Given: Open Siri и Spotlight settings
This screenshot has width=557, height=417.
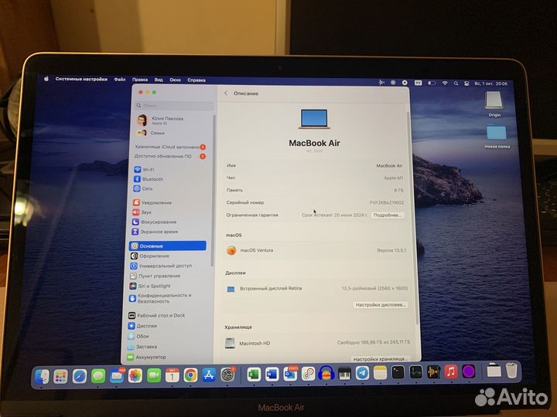Looking at the screenshot, I should (x=150, y=286).
